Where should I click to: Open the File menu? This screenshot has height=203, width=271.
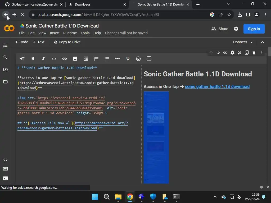pos(22,33)
